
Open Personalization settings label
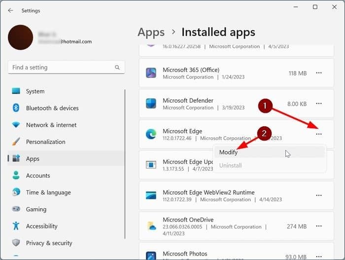pyautogui.click(x=45, y=142)
